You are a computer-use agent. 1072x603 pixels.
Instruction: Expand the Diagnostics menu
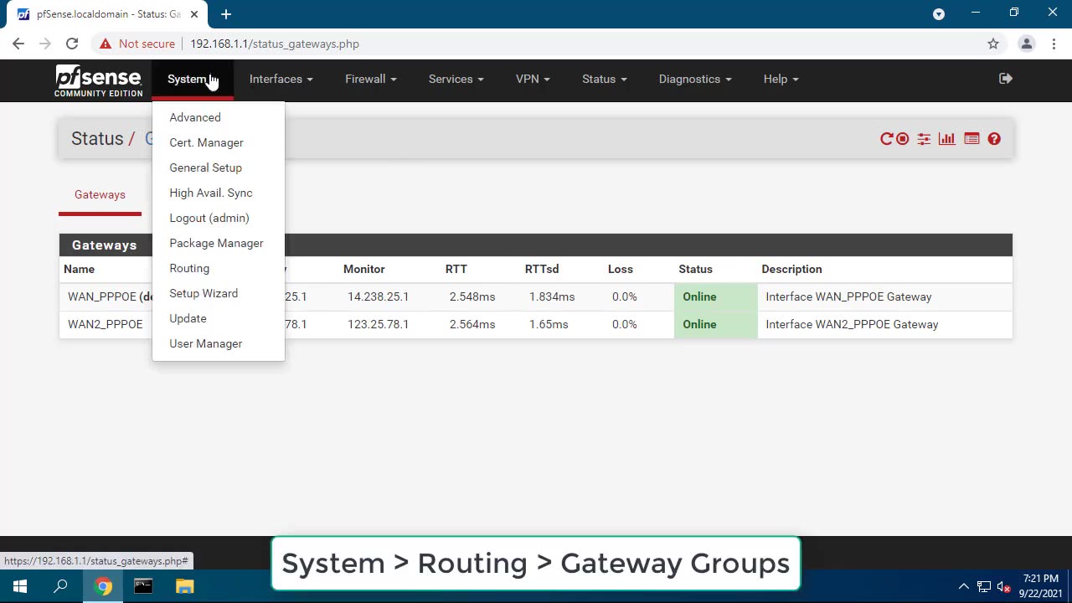(x=695, y=79)
